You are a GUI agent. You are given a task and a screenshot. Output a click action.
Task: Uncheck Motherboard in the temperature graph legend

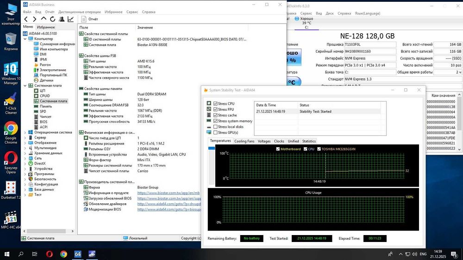[x=278, y=149]
